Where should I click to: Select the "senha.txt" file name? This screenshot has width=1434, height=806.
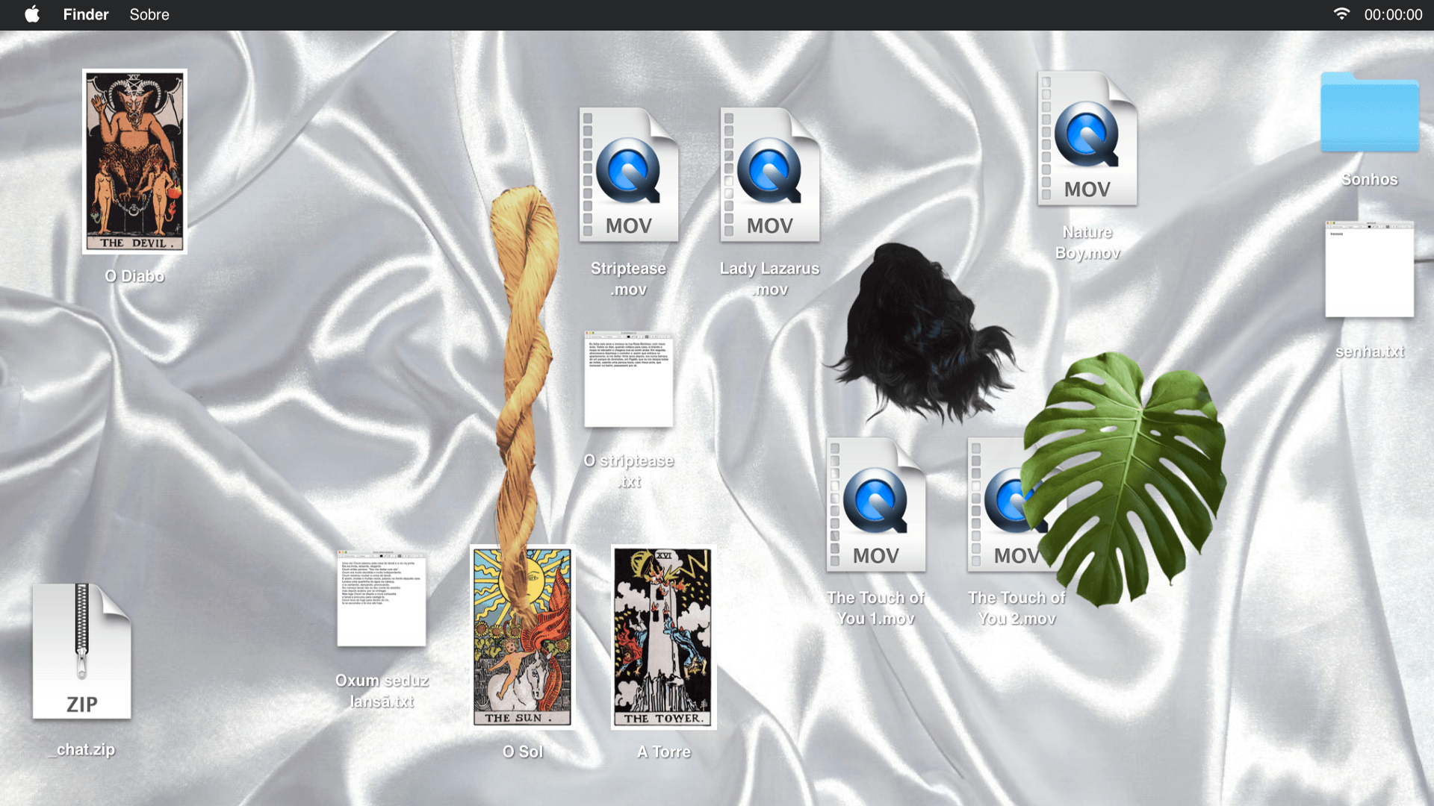pos(1370,352)
